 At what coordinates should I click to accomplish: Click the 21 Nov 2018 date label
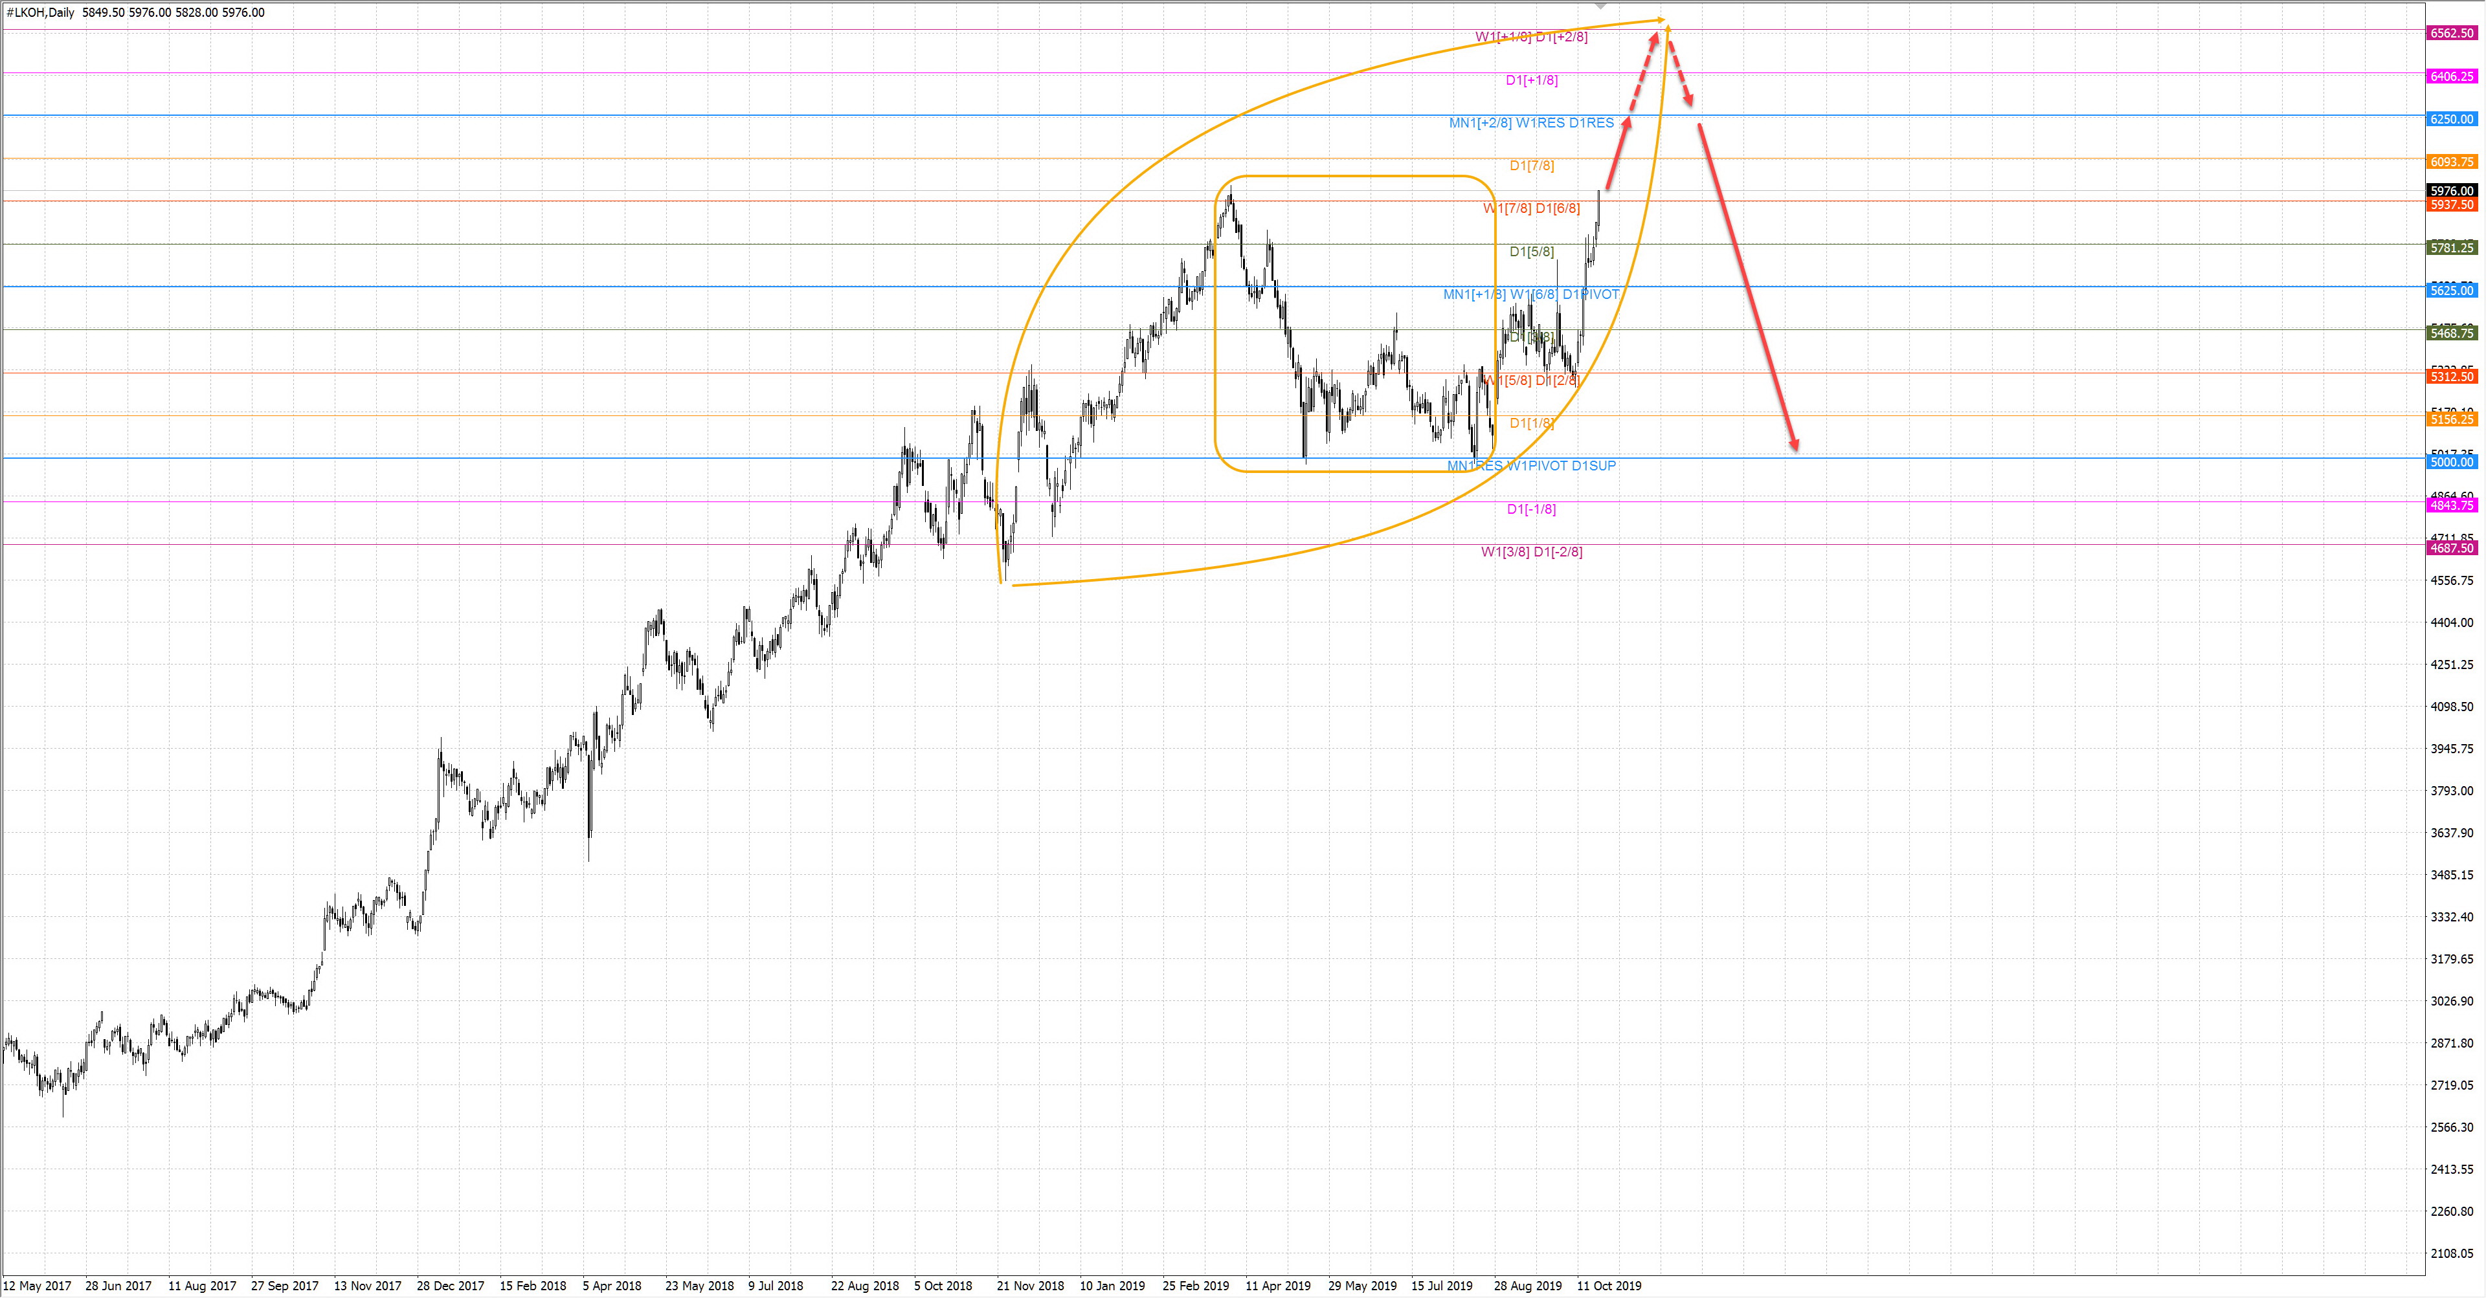click(1030, 1286)
